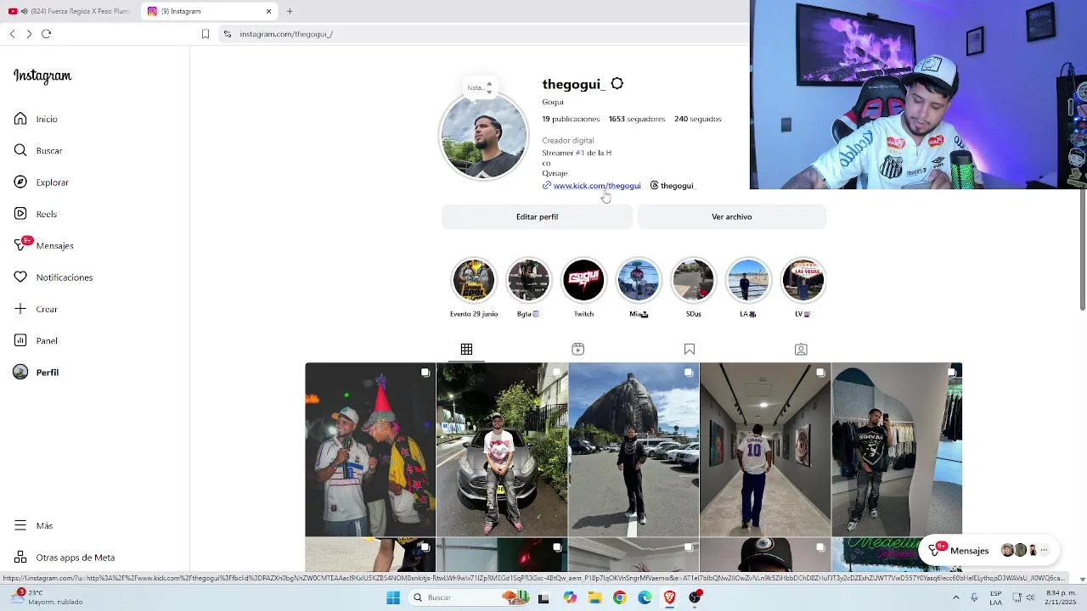Switch to the posts grid tab
The height and width of the screenshot is (611, 1087).
(466, 350)
